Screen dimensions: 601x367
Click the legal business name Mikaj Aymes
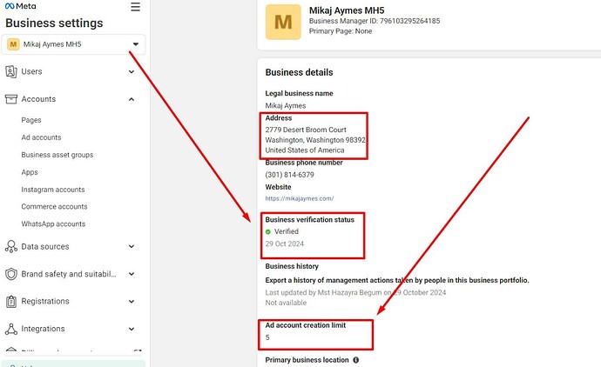286,105
